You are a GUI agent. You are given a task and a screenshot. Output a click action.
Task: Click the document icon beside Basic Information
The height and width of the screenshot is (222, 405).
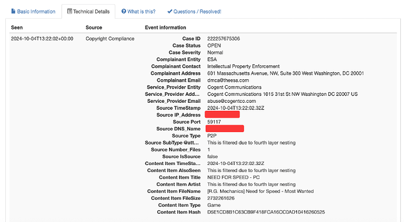tap(13, 11)
